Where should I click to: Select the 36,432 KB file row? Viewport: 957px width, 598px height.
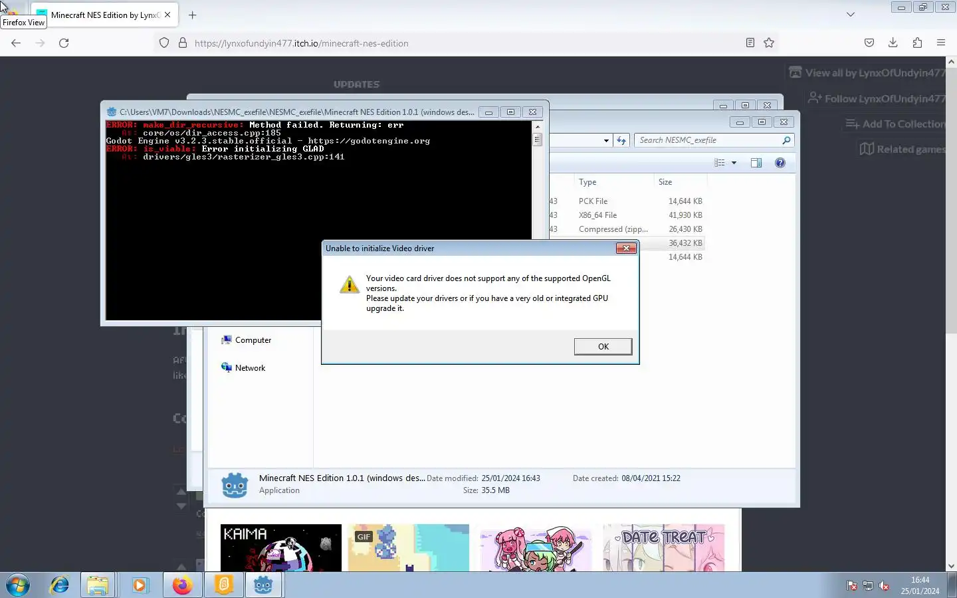(x=671, y=243)
